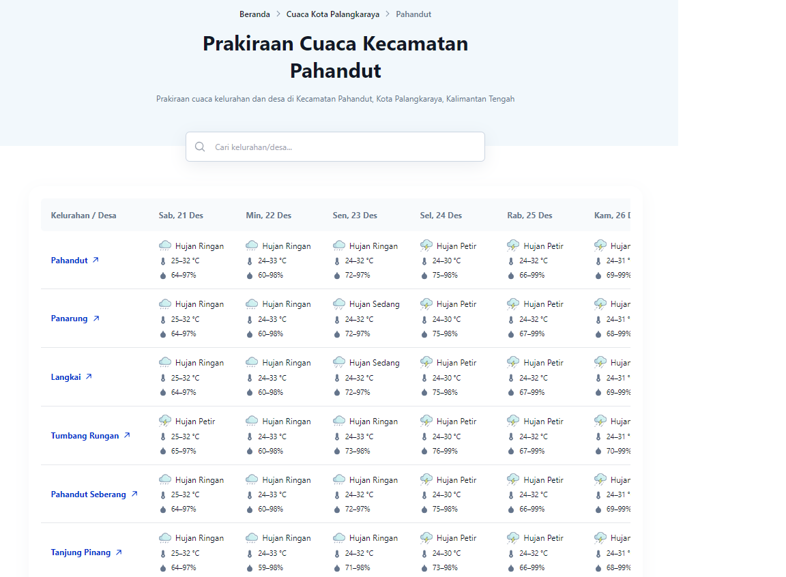The height and width of the screenshot is (577, 786).
Task: Click 73–98% humidity for Tanjung Pinang Sel 24 Des
Action: coord(445,568)
